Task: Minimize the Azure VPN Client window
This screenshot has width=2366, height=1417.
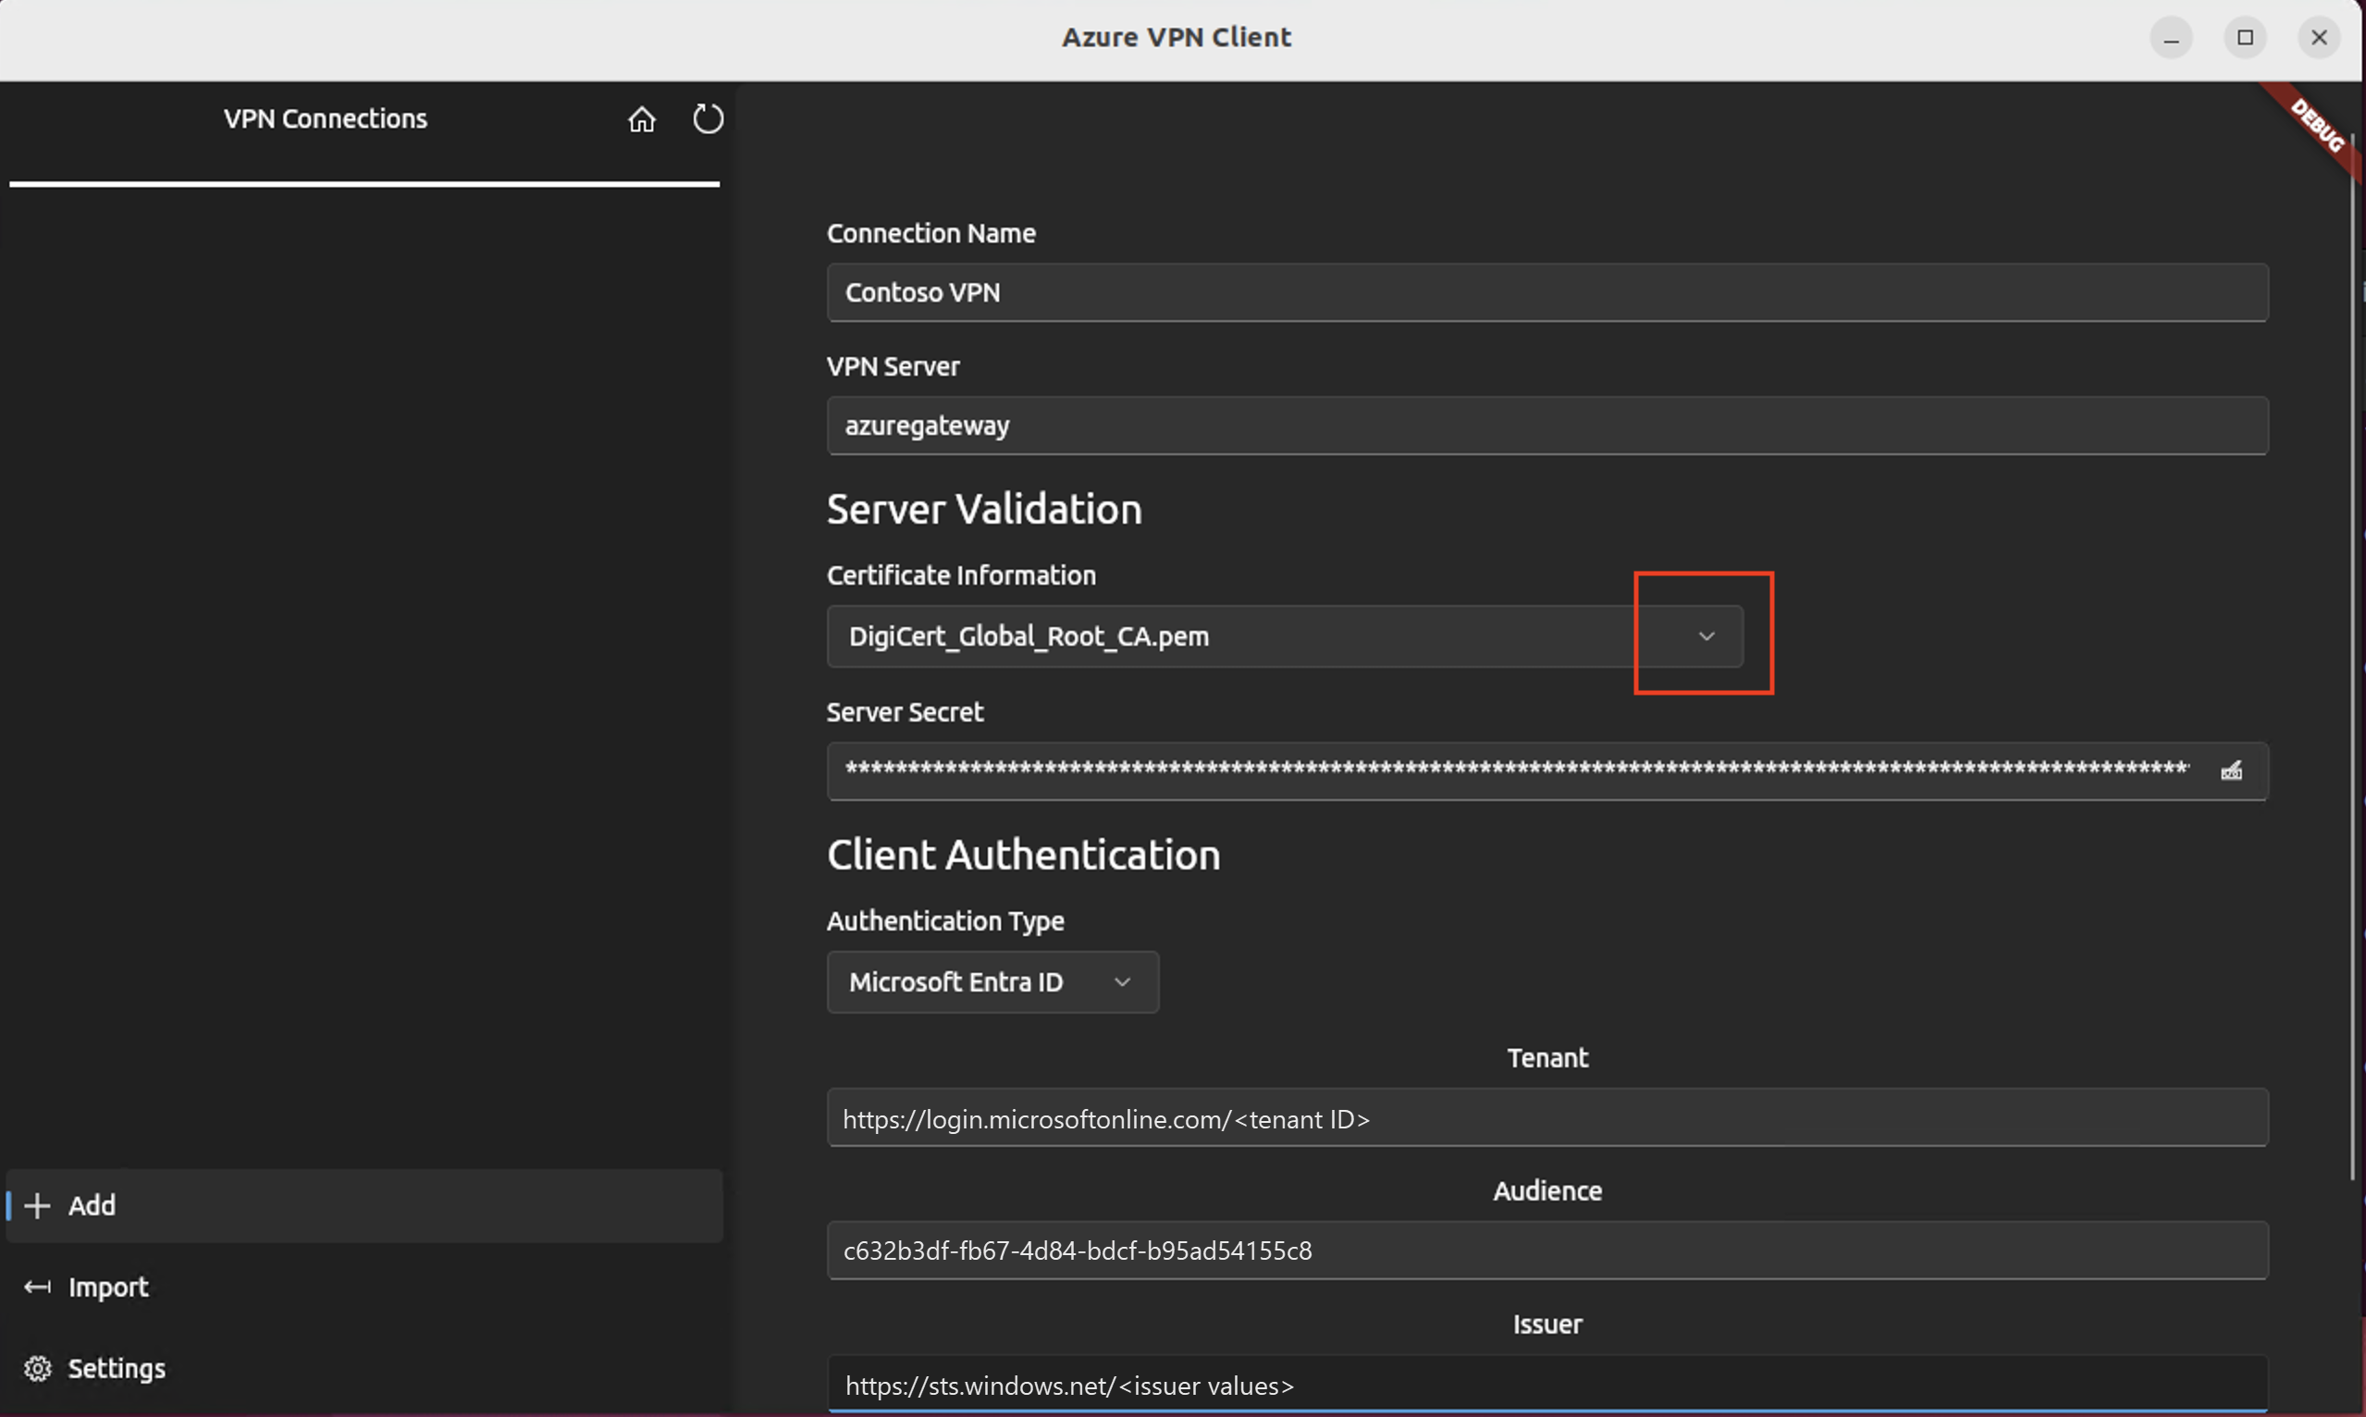Action: (x=2170, y=38)
